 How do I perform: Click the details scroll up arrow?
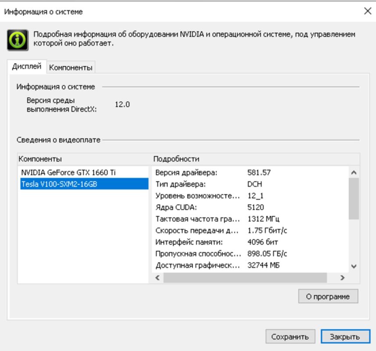pos(354,172)
